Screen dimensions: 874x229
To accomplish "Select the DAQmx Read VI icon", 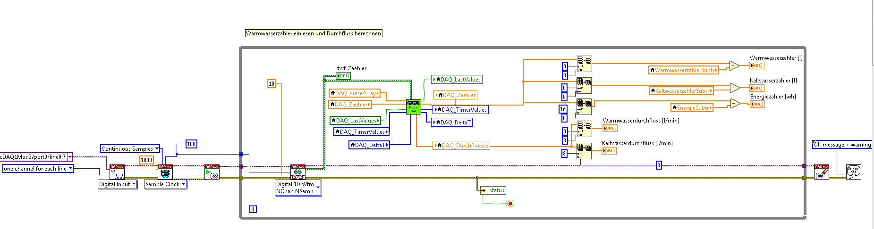I will point(298,172).
